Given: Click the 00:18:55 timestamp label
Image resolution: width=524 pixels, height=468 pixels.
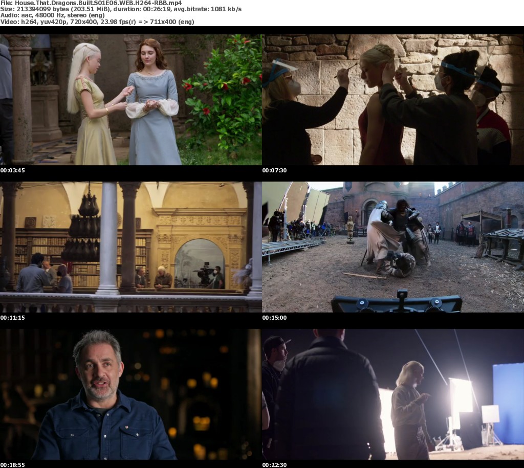Looking at the screenshot, I should pos(12,464).
